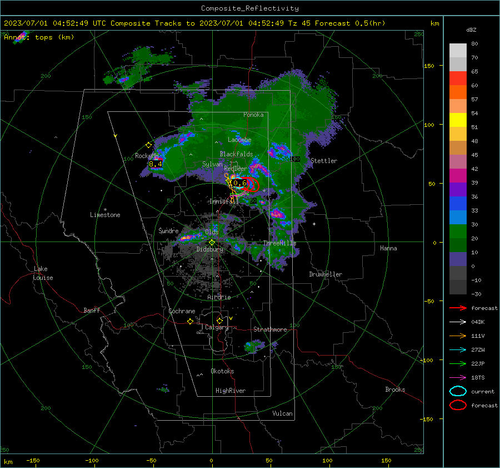The width and height of the screenshot is (500, 468).
Task: Select the bright green swatch in dBZ scale
Action: tap(458, 231)
